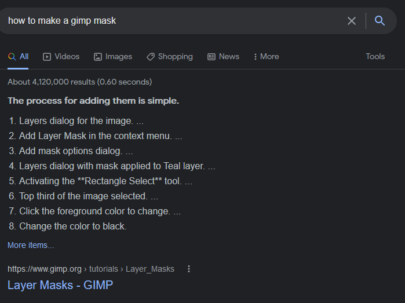Open result options three-dot menu for gimp.org
This screenshot has height=303, width=405.
click(x=189, y=269)
